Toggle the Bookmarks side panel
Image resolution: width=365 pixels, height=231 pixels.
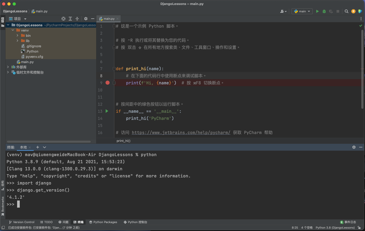3,206
